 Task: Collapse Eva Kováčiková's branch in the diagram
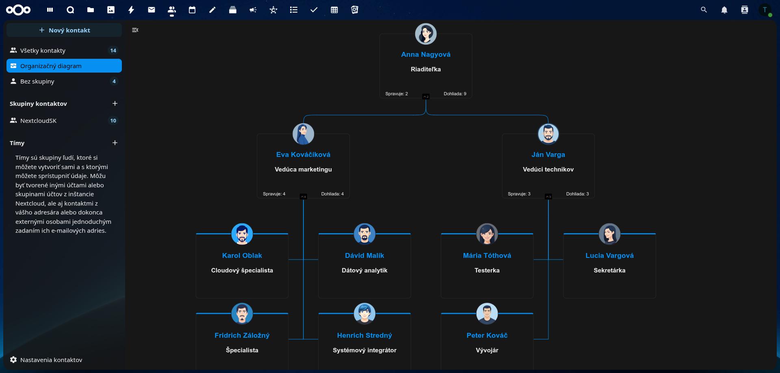click(303, 196)
